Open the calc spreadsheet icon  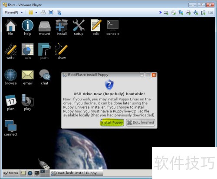(28, 51)
